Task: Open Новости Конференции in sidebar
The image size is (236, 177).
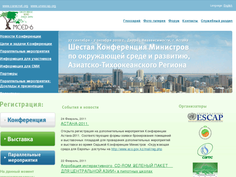Action: click(20, 36)
